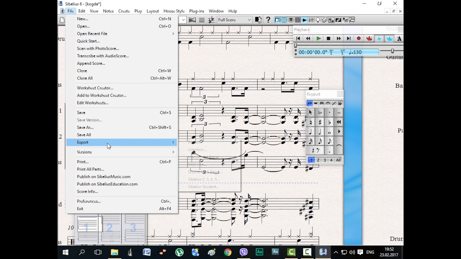Toggle the Live Playback lightning icon
This screenshot has height=259, width=461.
(379, 38)
